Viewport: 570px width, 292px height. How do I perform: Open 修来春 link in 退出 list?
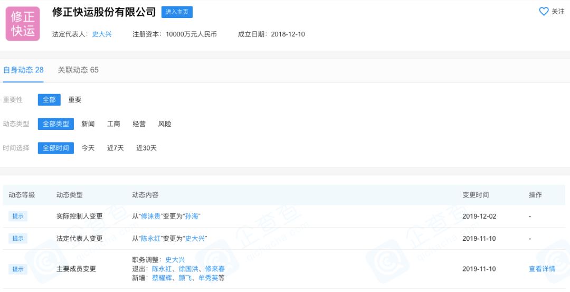pos(215,269)
